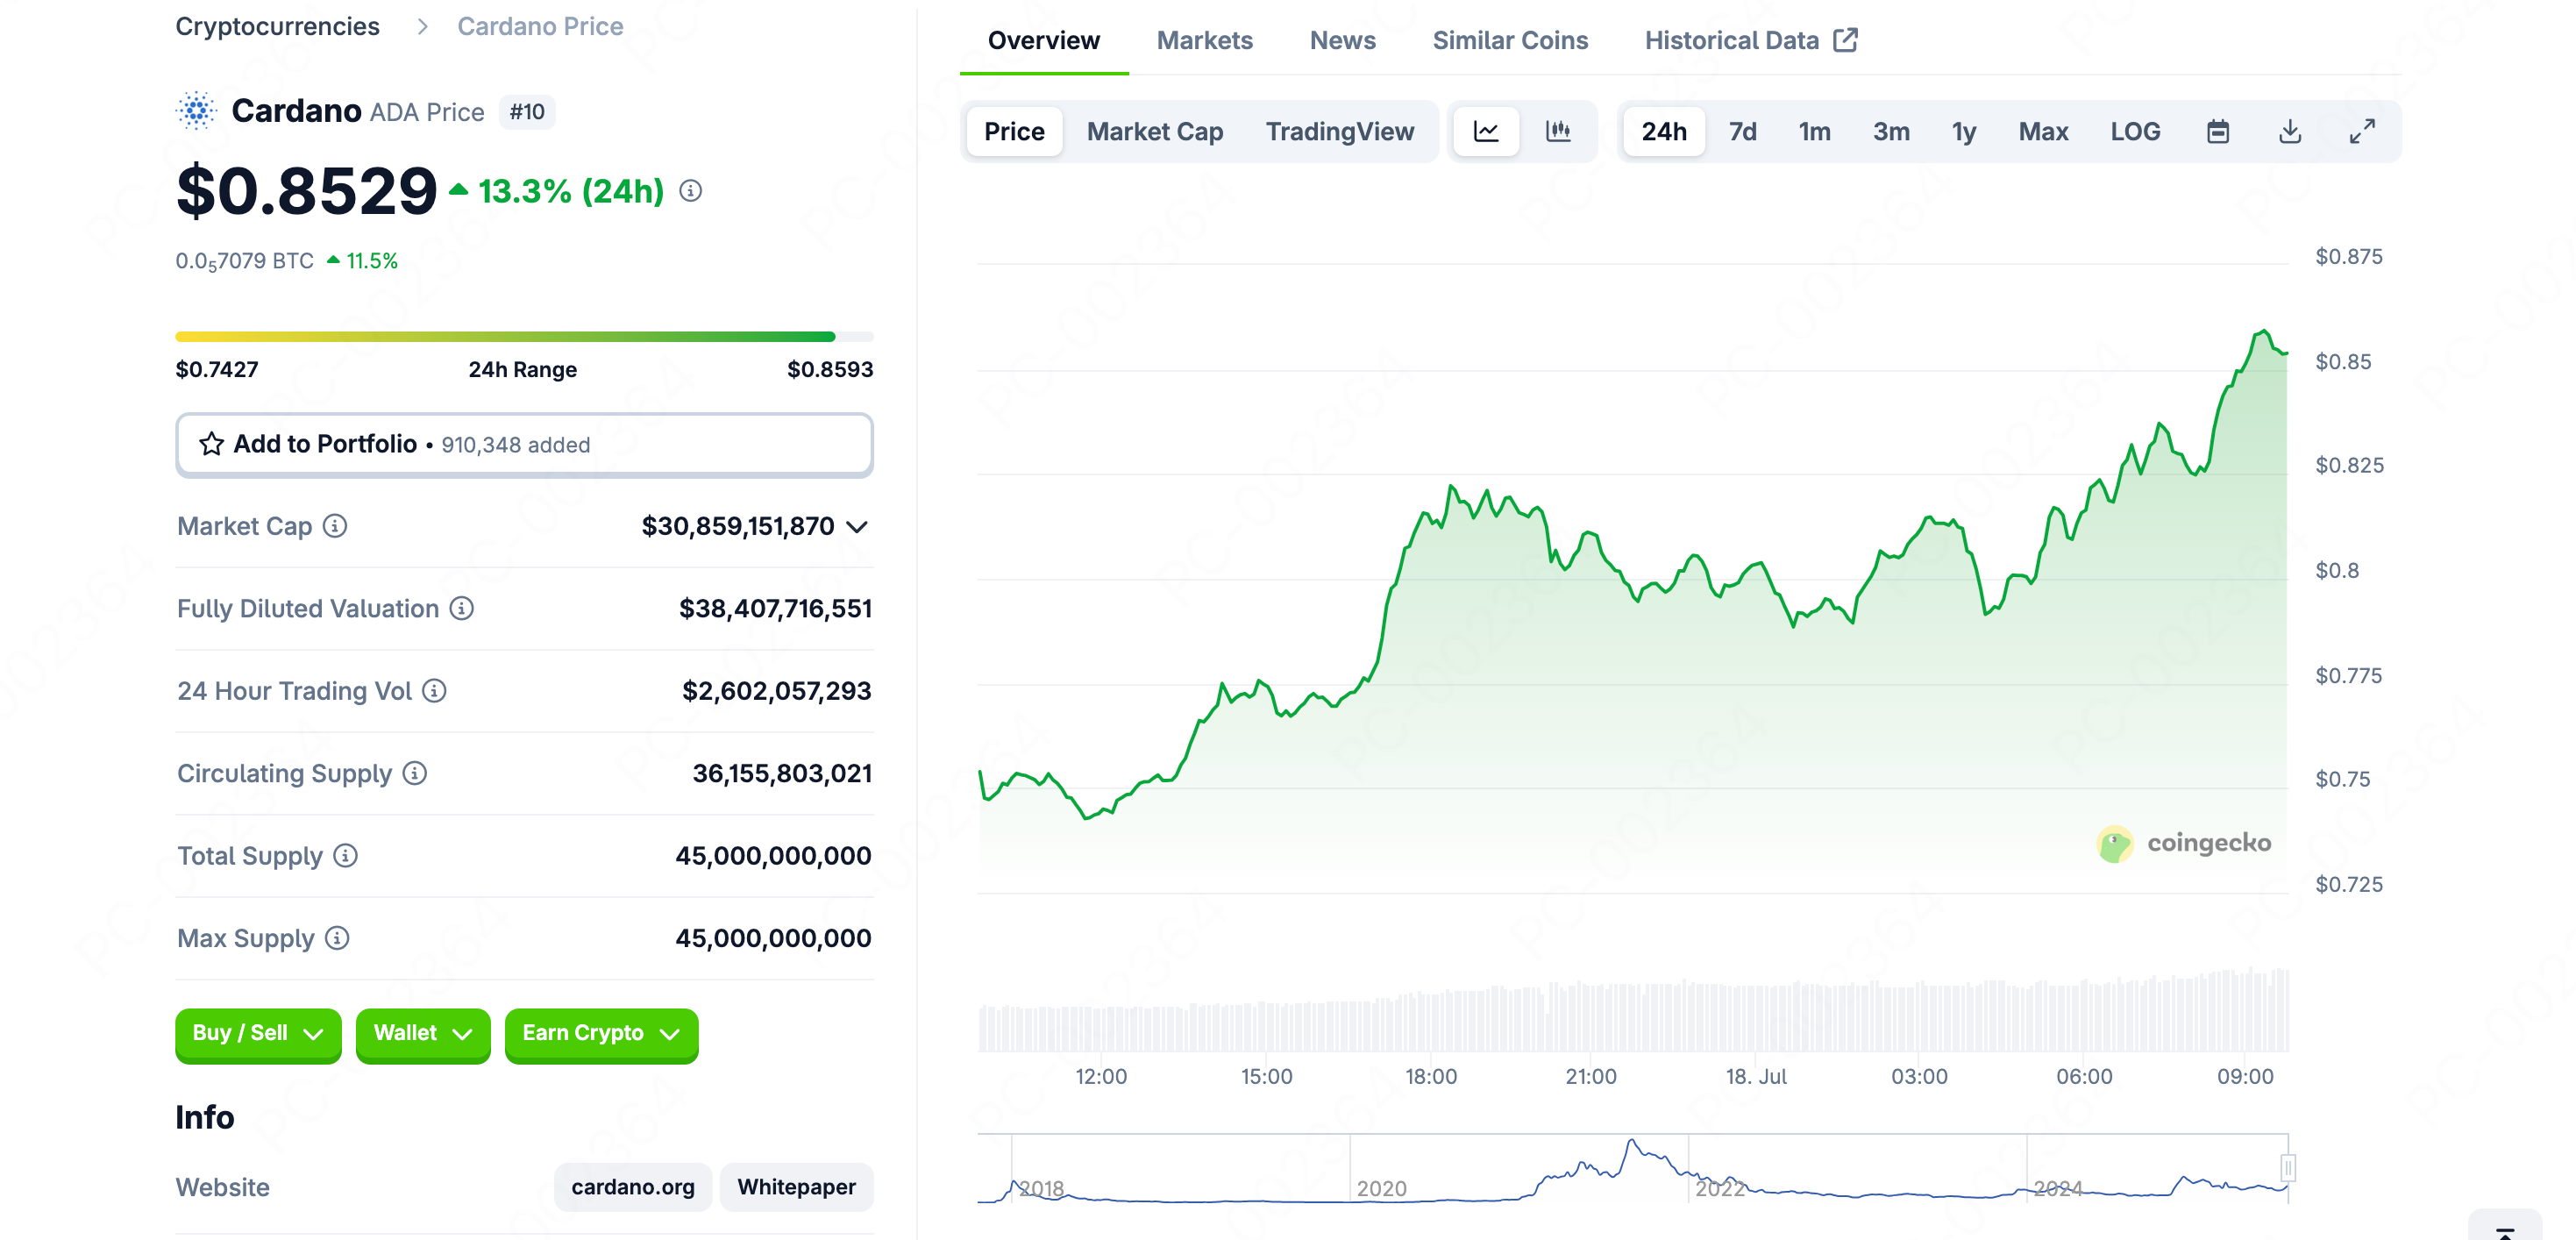Expand the Market Cap value chevron
Viewport: 2576px width, 1240px height.
coord(857,527)
